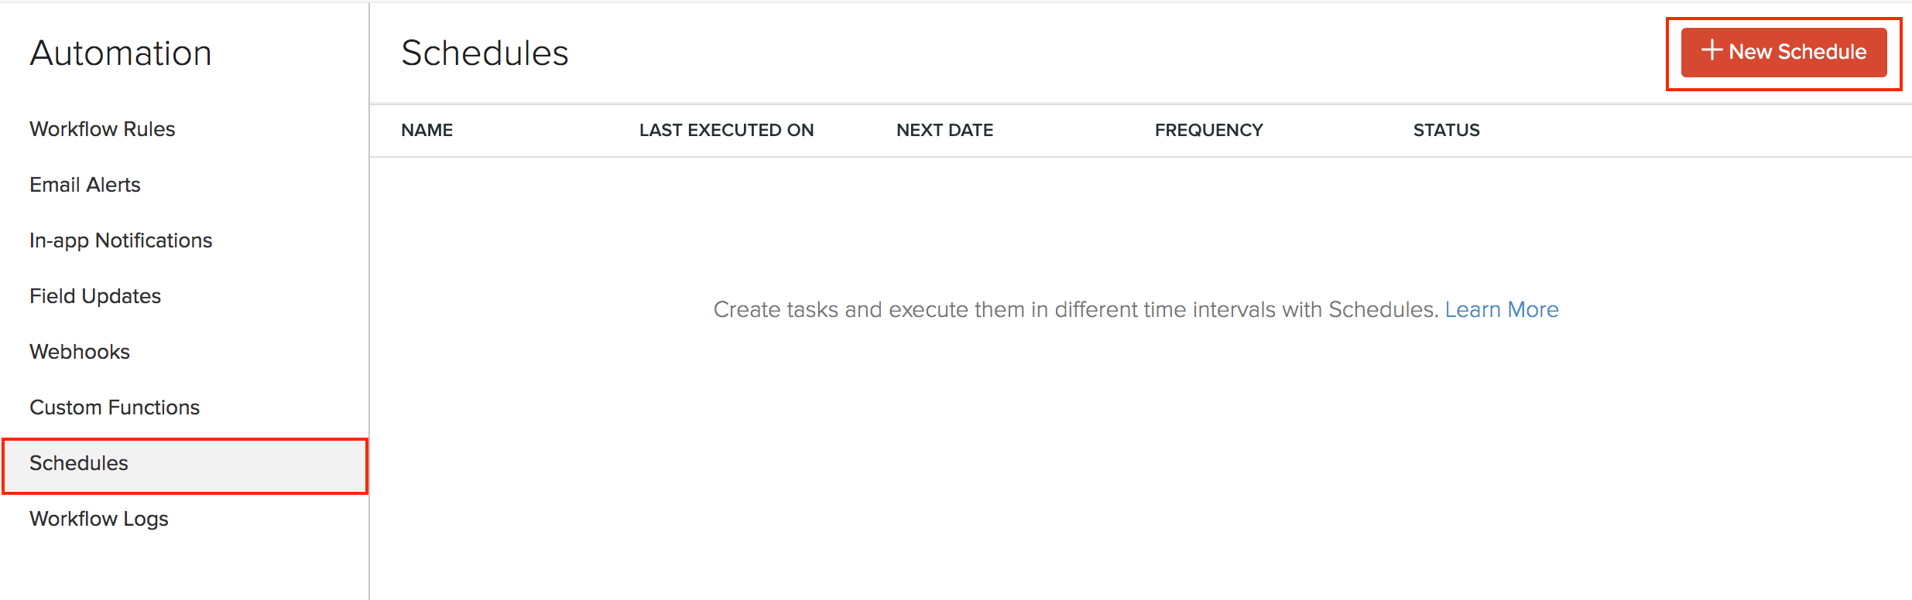
Task: Sort schedules by the NAME column
Action: coord(427,130)
